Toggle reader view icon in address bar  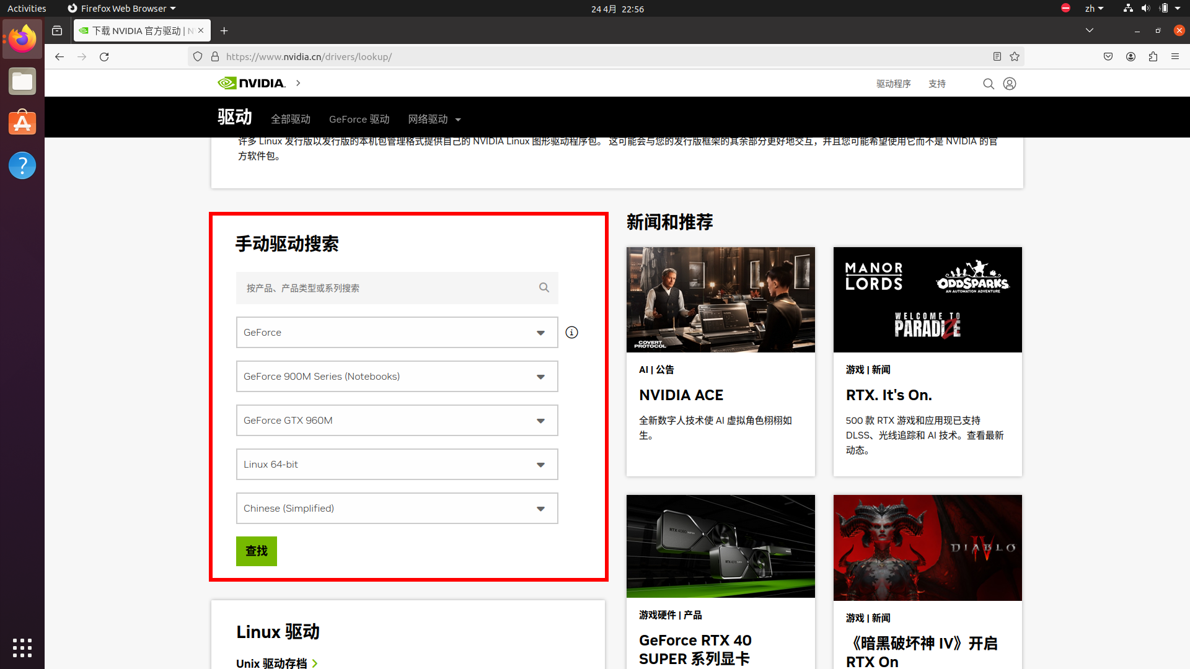997,56
